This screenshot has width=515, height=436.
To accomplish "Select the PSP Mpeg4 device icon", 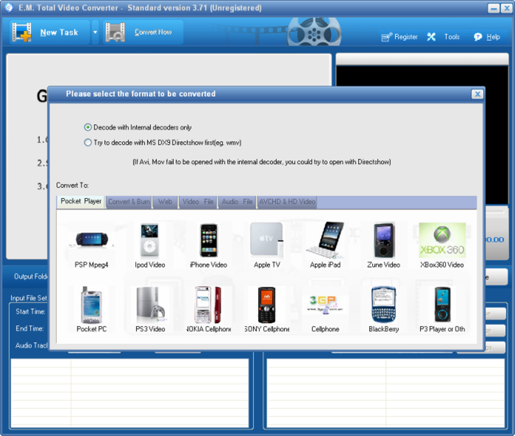I will click(x=91, y=240).
